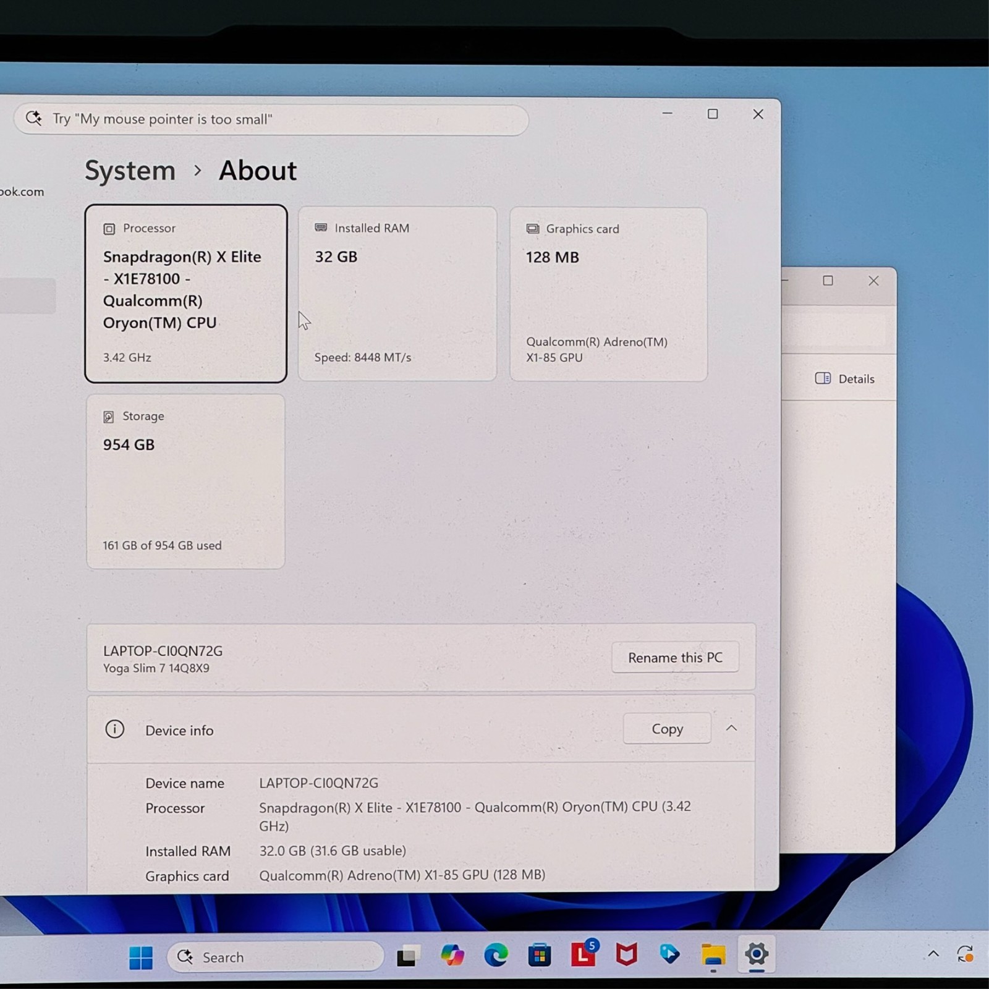Go back to System in breadcrumb
This screenshot has height=989, width=989.
coord(130,171)
